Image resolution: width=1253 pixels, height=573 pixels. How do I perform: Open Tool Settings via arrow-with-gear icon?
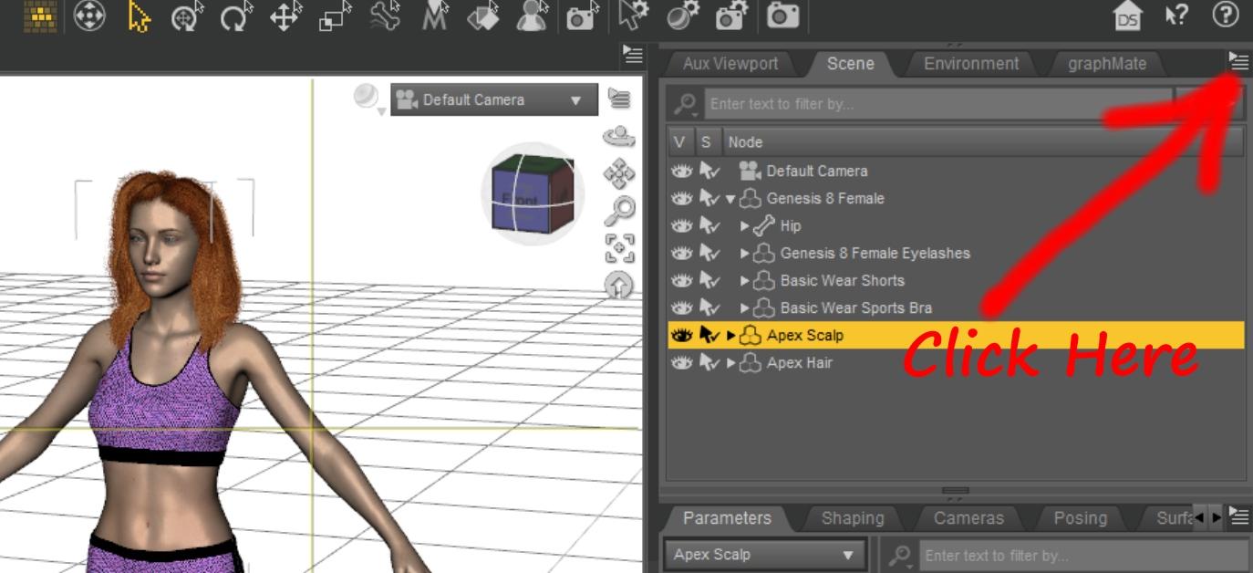click(631, 16)
